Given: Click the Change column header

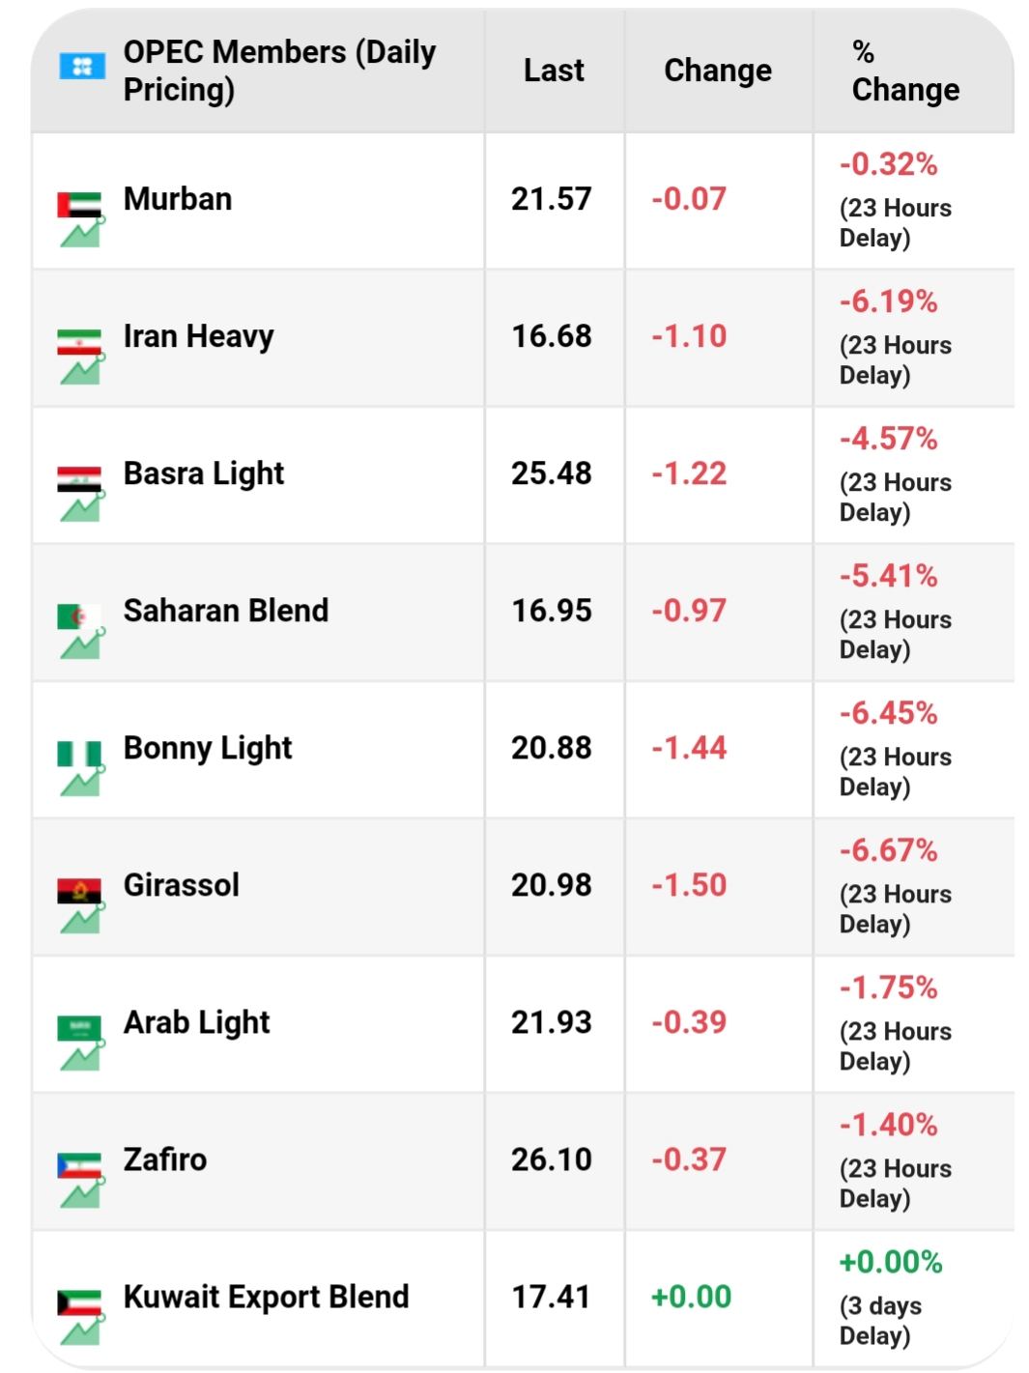Looking at the screenshot, I should [718, 71].
